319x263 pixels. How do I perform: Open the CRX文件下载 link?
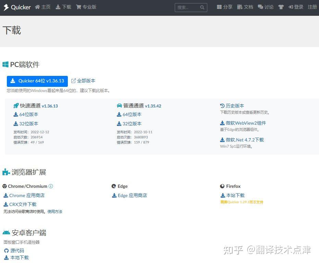pos(21,204)
